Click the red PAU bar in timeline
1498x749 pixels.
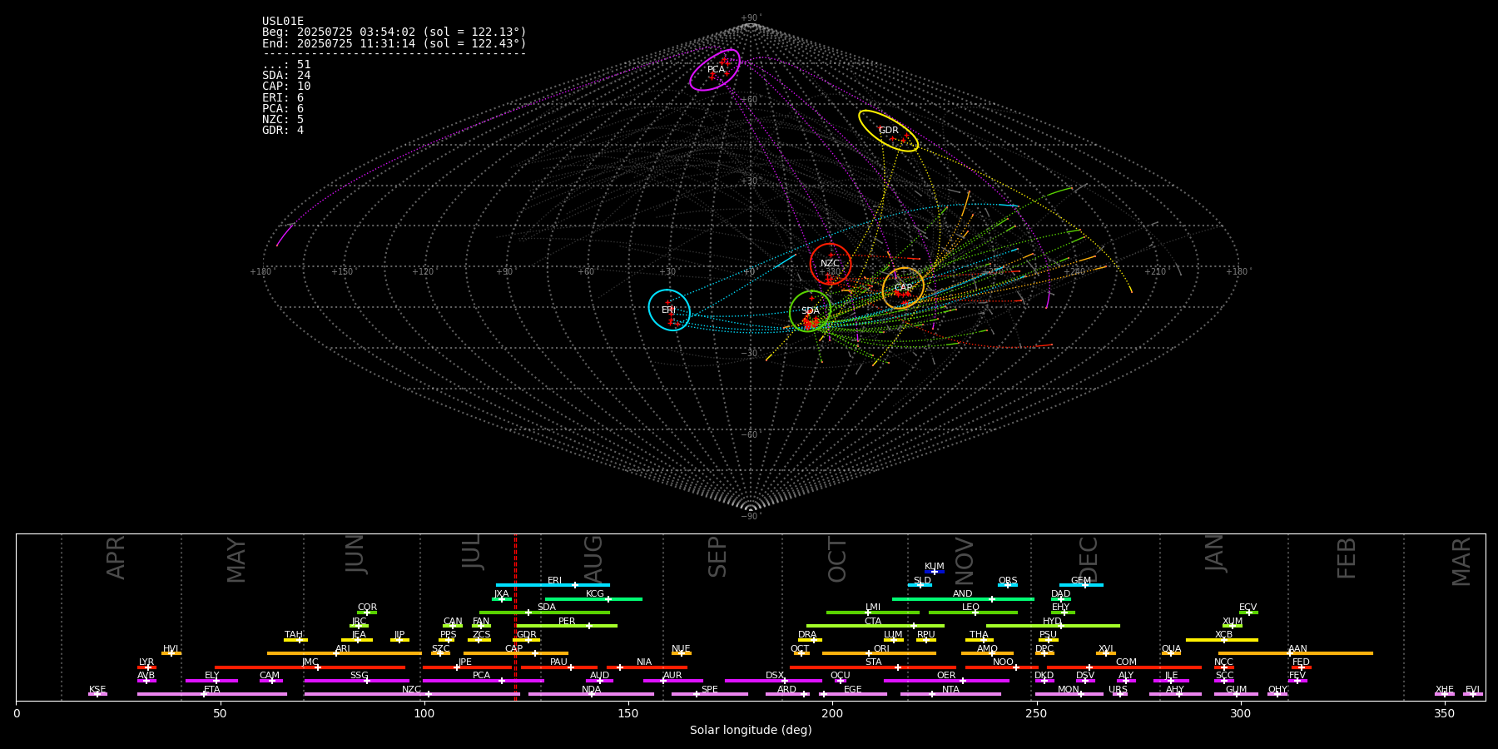(559, 667)
